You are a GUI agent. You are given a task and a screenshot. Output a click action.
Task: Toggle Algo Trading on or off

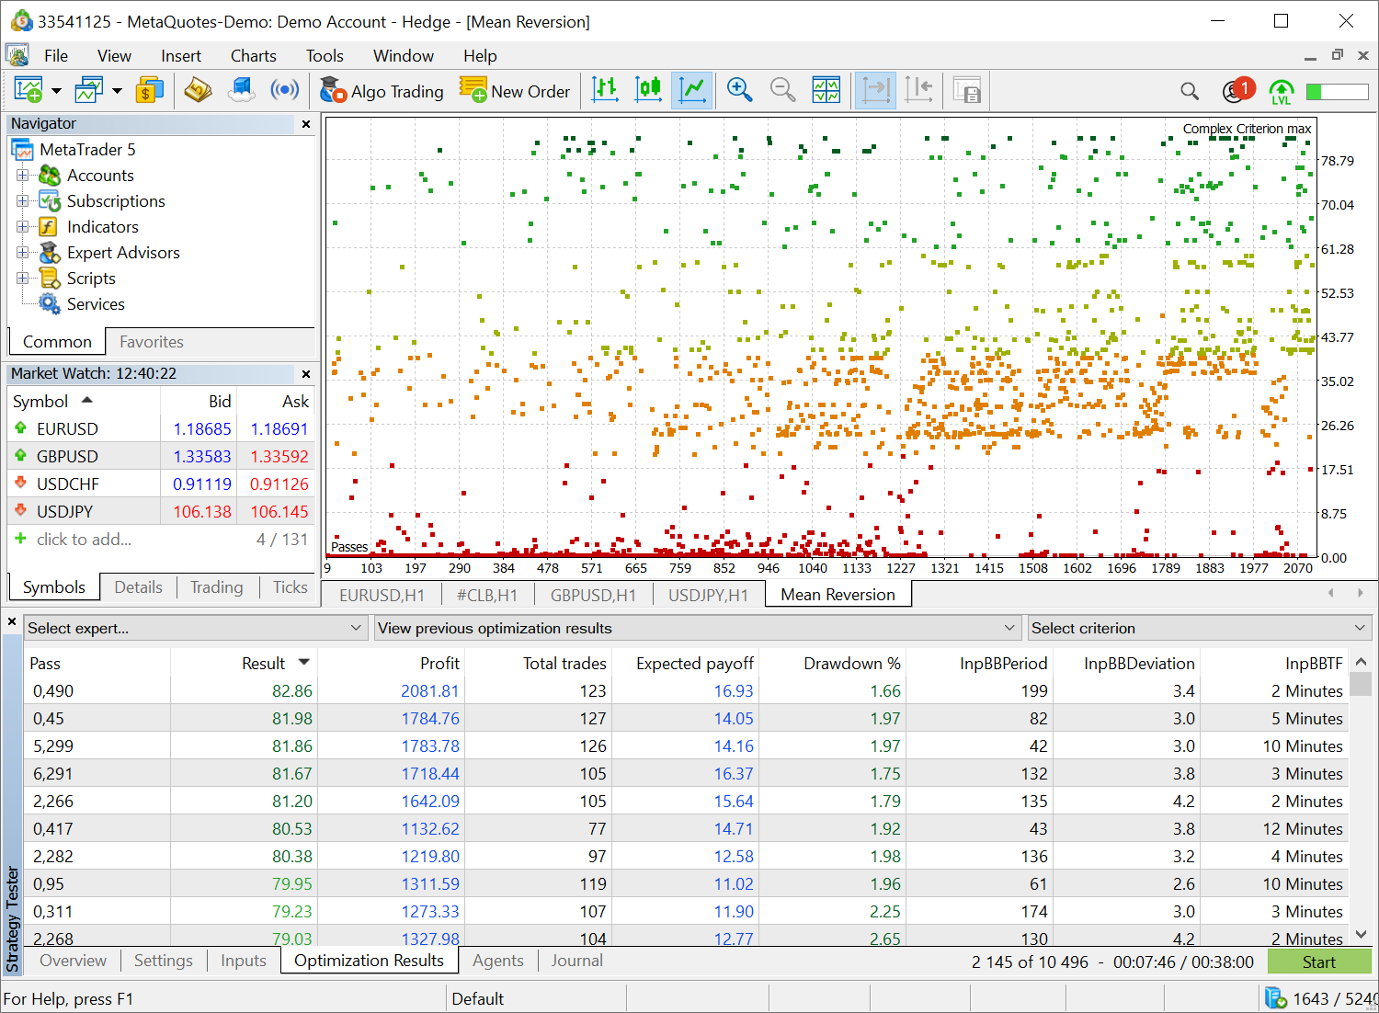point(382,91)
